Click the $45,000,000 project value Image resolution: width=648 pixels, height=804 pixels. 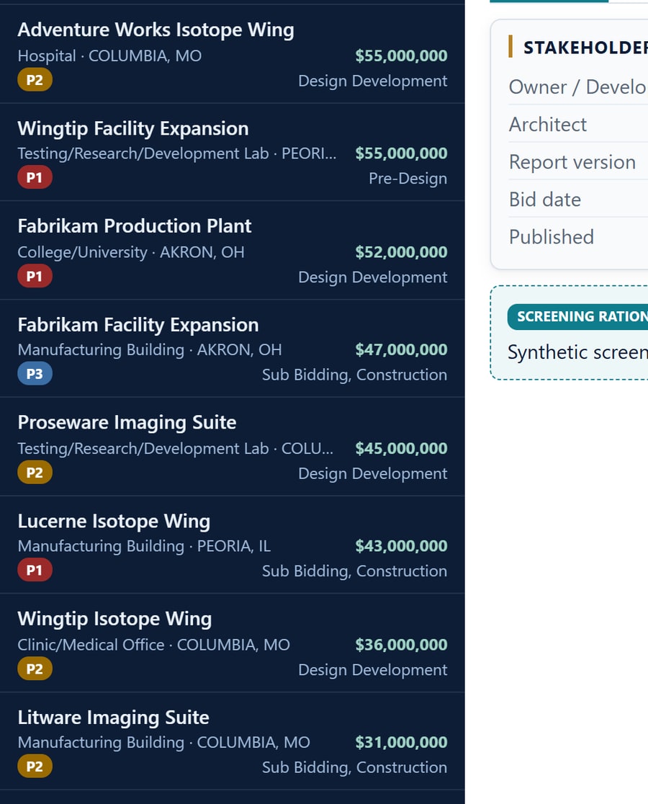click(401, 448)
